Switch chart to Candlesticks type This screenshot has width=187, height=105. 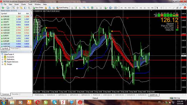[x=76, y=8]
